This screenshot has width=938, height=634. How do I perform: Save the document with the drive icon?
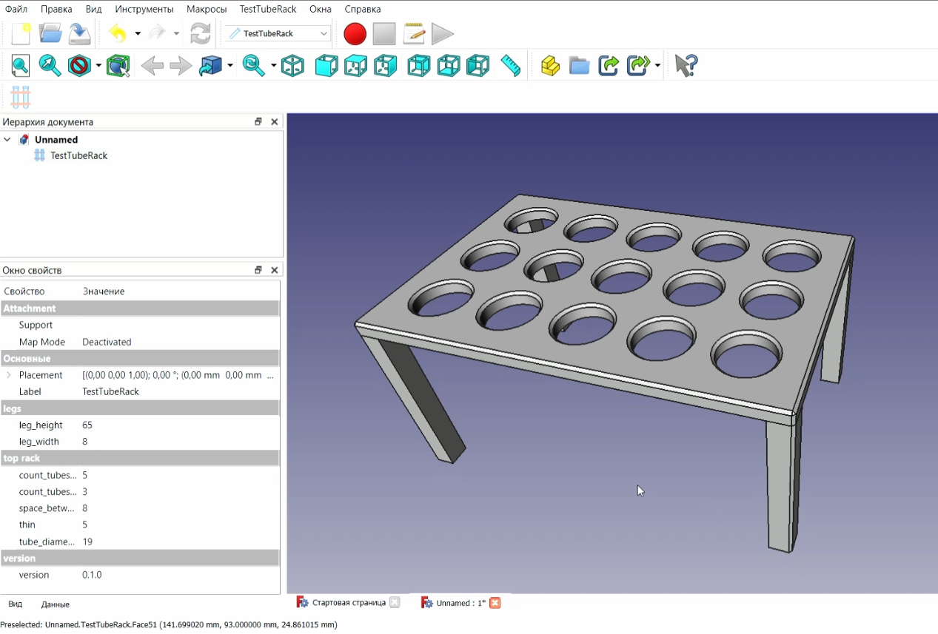point(80,33)
